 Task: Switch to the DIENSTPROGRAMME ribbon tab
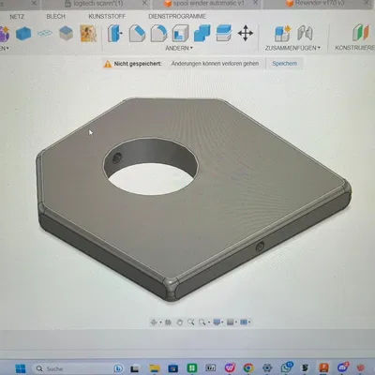pos(177,16)
